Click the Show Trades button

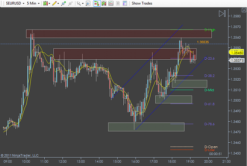pos(142,3)
